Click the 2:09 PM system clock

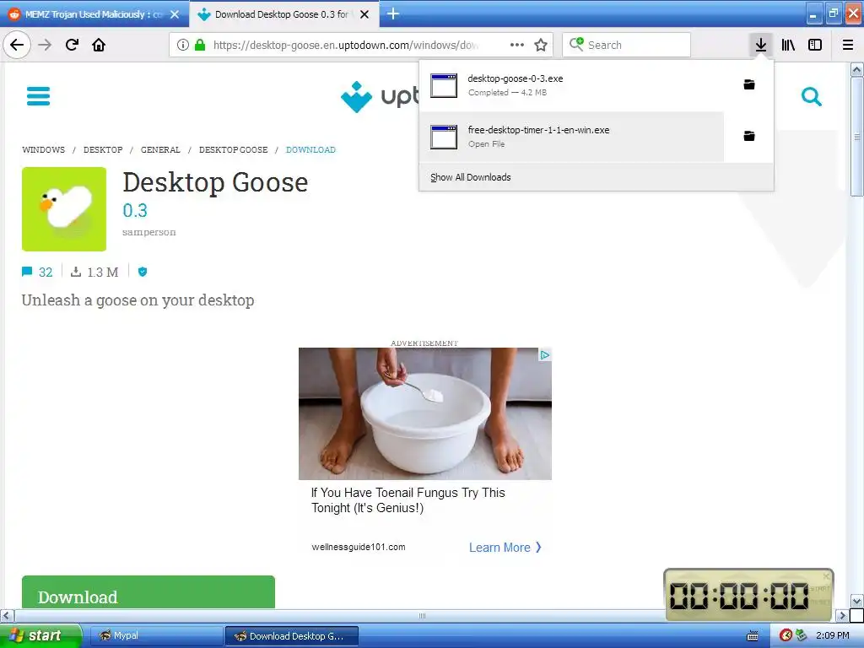click(833, 635)
